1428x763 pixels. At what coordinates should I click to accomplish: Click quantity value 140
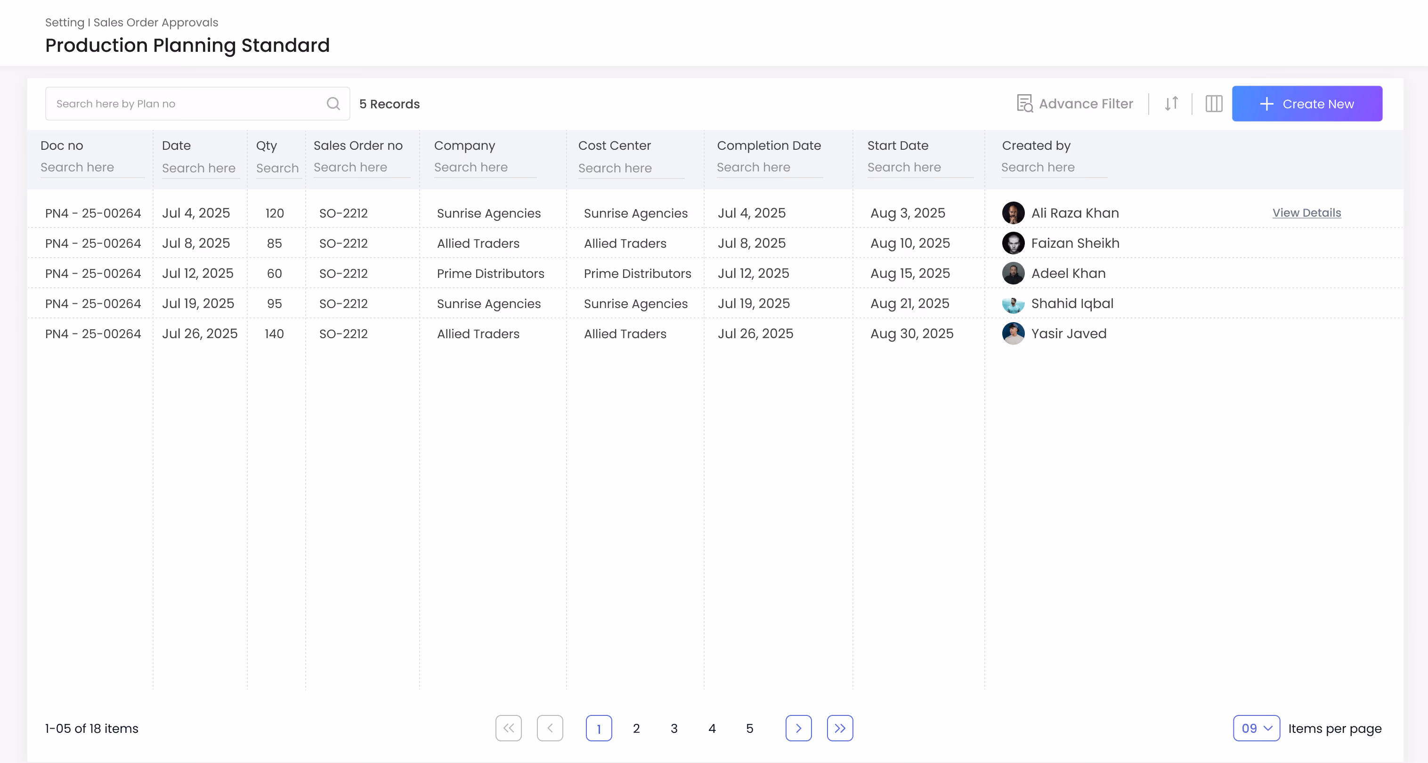(x=274, y=333)
